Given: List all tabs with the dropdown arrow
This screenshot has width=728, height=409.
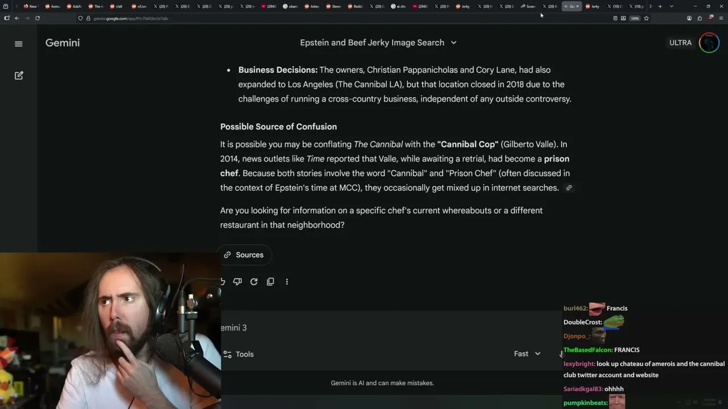Looking at the screenshot, I should click(672, 6).
